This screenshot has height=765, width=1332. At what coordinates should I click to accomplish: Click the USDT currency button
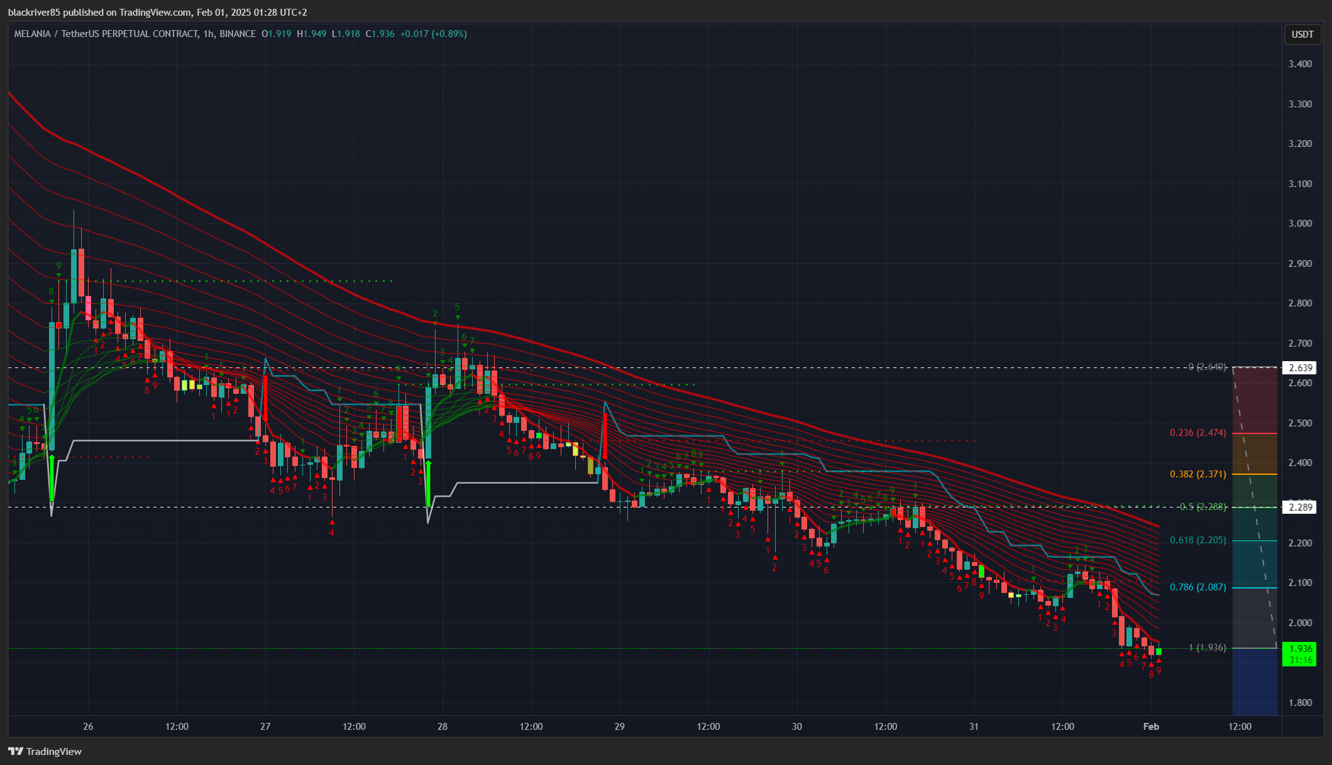point(1302,34)
